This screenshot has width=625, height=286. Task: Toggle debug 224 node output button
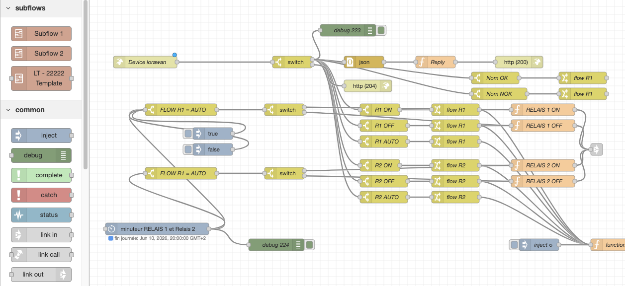[x=309, y=245]
